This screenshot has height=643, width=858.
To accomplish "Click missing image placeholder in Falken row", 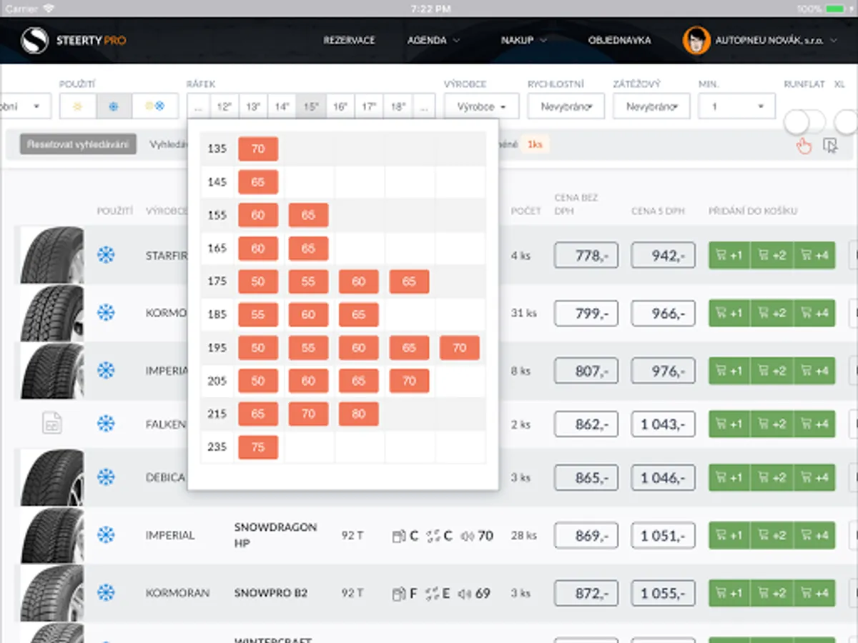I will [x=51, y=423].
